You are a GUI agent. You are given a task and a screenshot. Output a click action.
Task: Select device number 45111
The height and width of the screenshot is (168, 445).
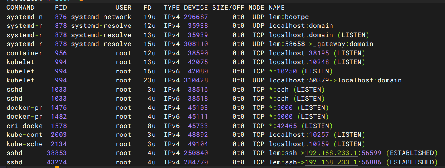click(198, 117)
